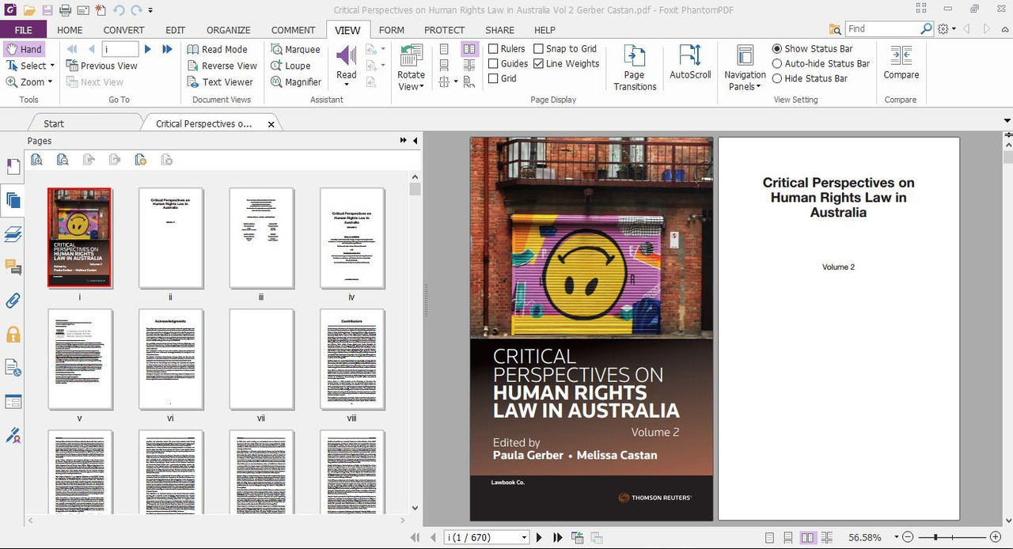The width and height of the screenshot is (1013, 549).
Task: Activate the Loupe tool
Action: (290, 66)
